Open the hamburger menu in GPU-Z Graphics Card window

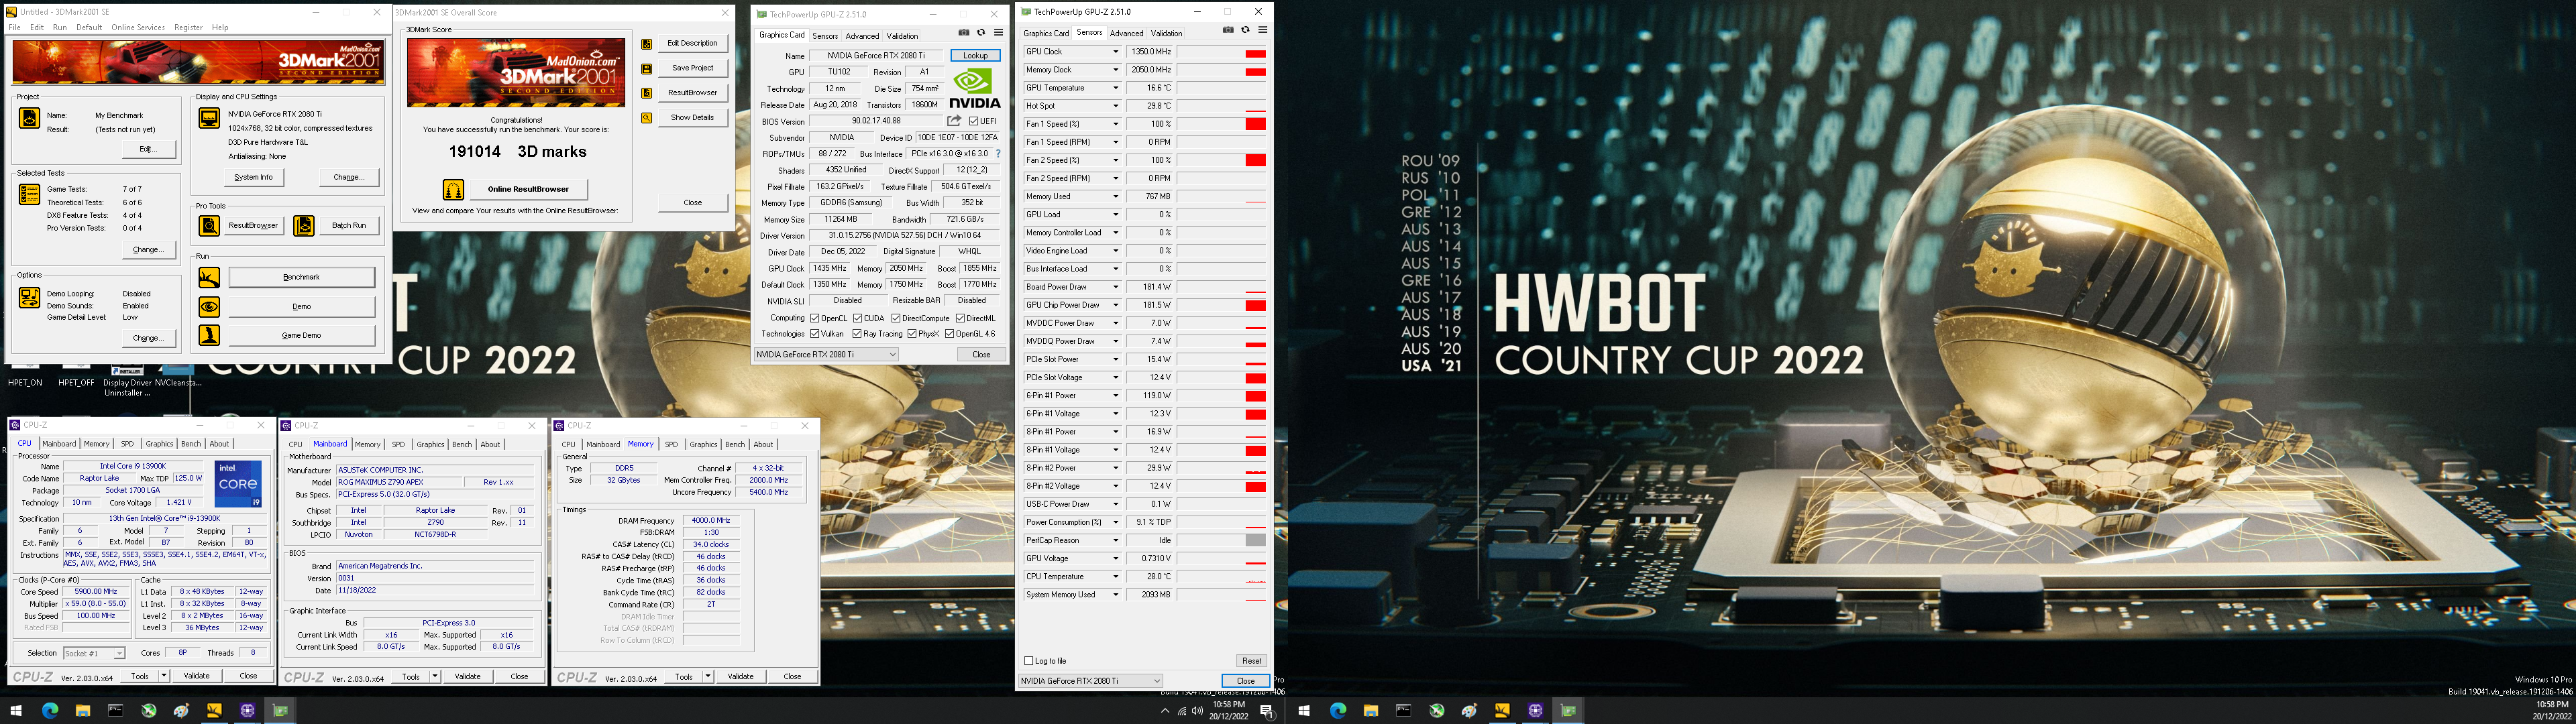(998, 33)
